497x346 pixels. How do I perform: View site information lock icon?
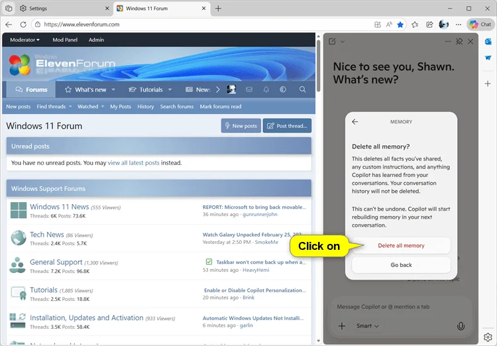pos(37,25)
